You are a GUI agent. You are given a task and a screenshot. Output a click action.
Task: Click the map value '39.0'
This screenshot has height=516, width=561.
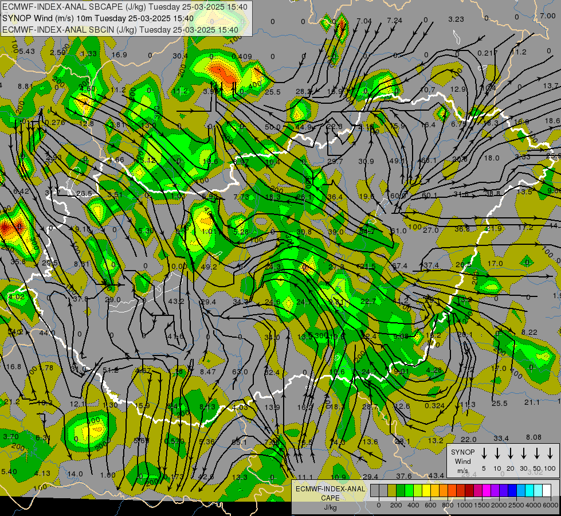pos(336,232)
